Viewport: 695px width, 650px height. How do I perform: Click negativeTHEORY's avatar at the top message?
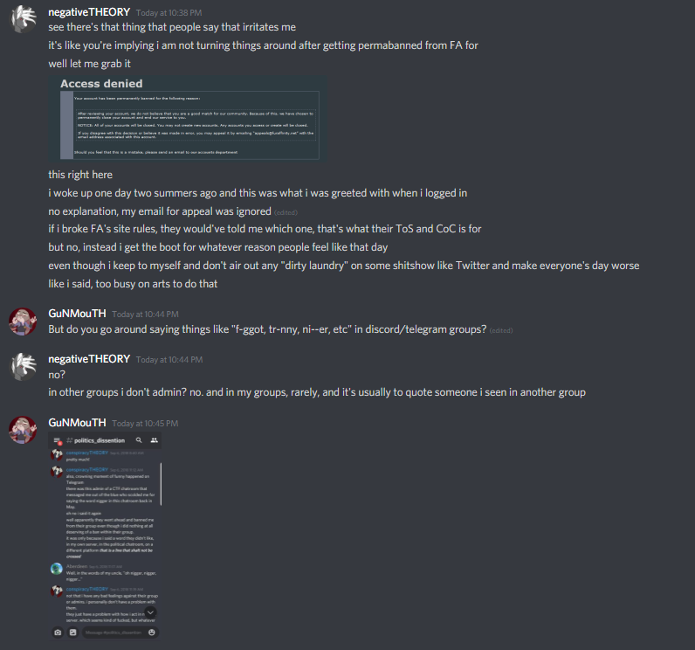point(23,19)
